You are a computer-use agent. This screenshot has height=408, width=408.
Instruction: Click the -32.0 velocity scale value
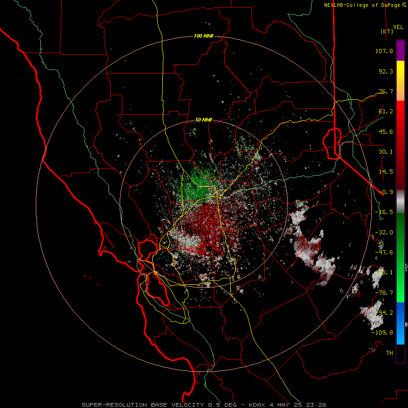pos(384,233)
